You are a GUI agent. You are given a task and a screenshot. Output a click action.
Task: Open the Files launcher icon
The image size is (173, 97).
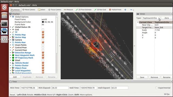[x=4, y=15]
